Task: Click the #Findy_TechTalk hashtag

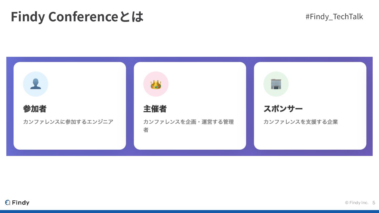Action: [x=334, y=17]
